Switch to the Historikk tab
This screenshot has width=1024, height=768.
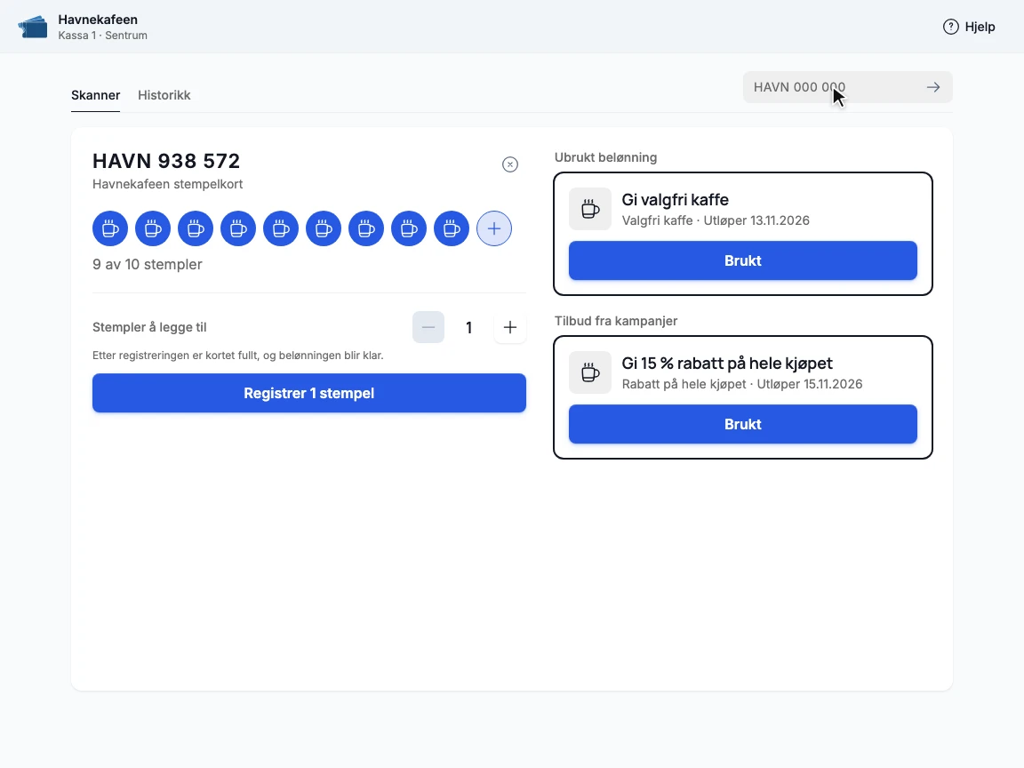click(x=164, y=95)
